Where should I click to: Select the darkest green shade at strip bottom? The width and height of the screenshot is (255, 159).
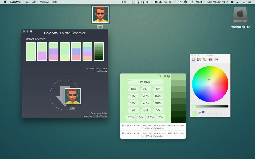point(178,120)
